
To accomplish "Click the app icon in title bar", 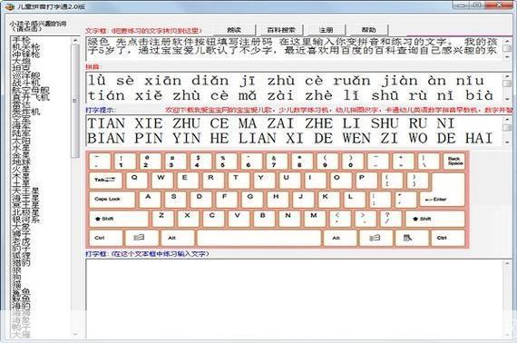I will click(x=10, y=6).
